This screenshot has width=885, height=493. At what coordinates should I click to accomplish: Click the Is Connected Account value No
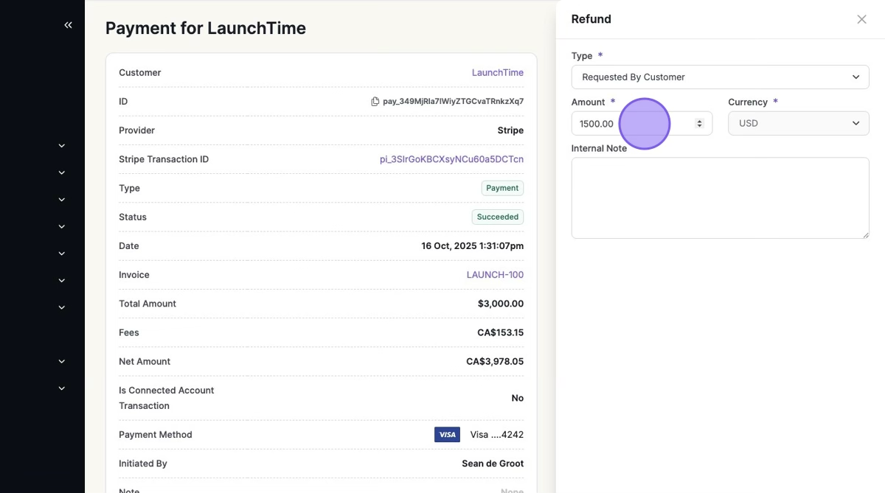point(518,398)
